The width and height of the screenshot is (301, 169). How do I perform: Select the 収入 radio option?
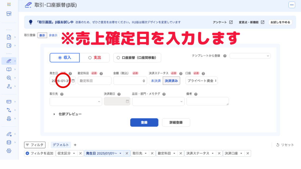click(65, 58)
